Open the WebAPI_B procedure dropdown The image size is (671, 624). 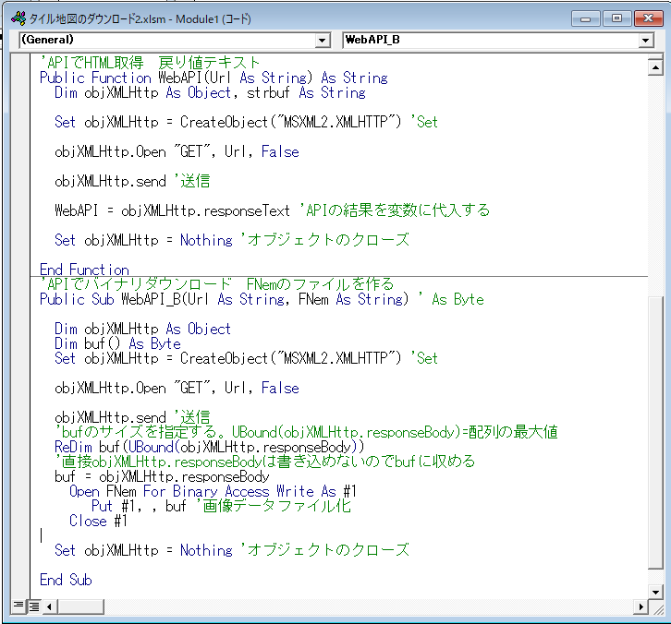pyautogui.click(x=646, y=41)
